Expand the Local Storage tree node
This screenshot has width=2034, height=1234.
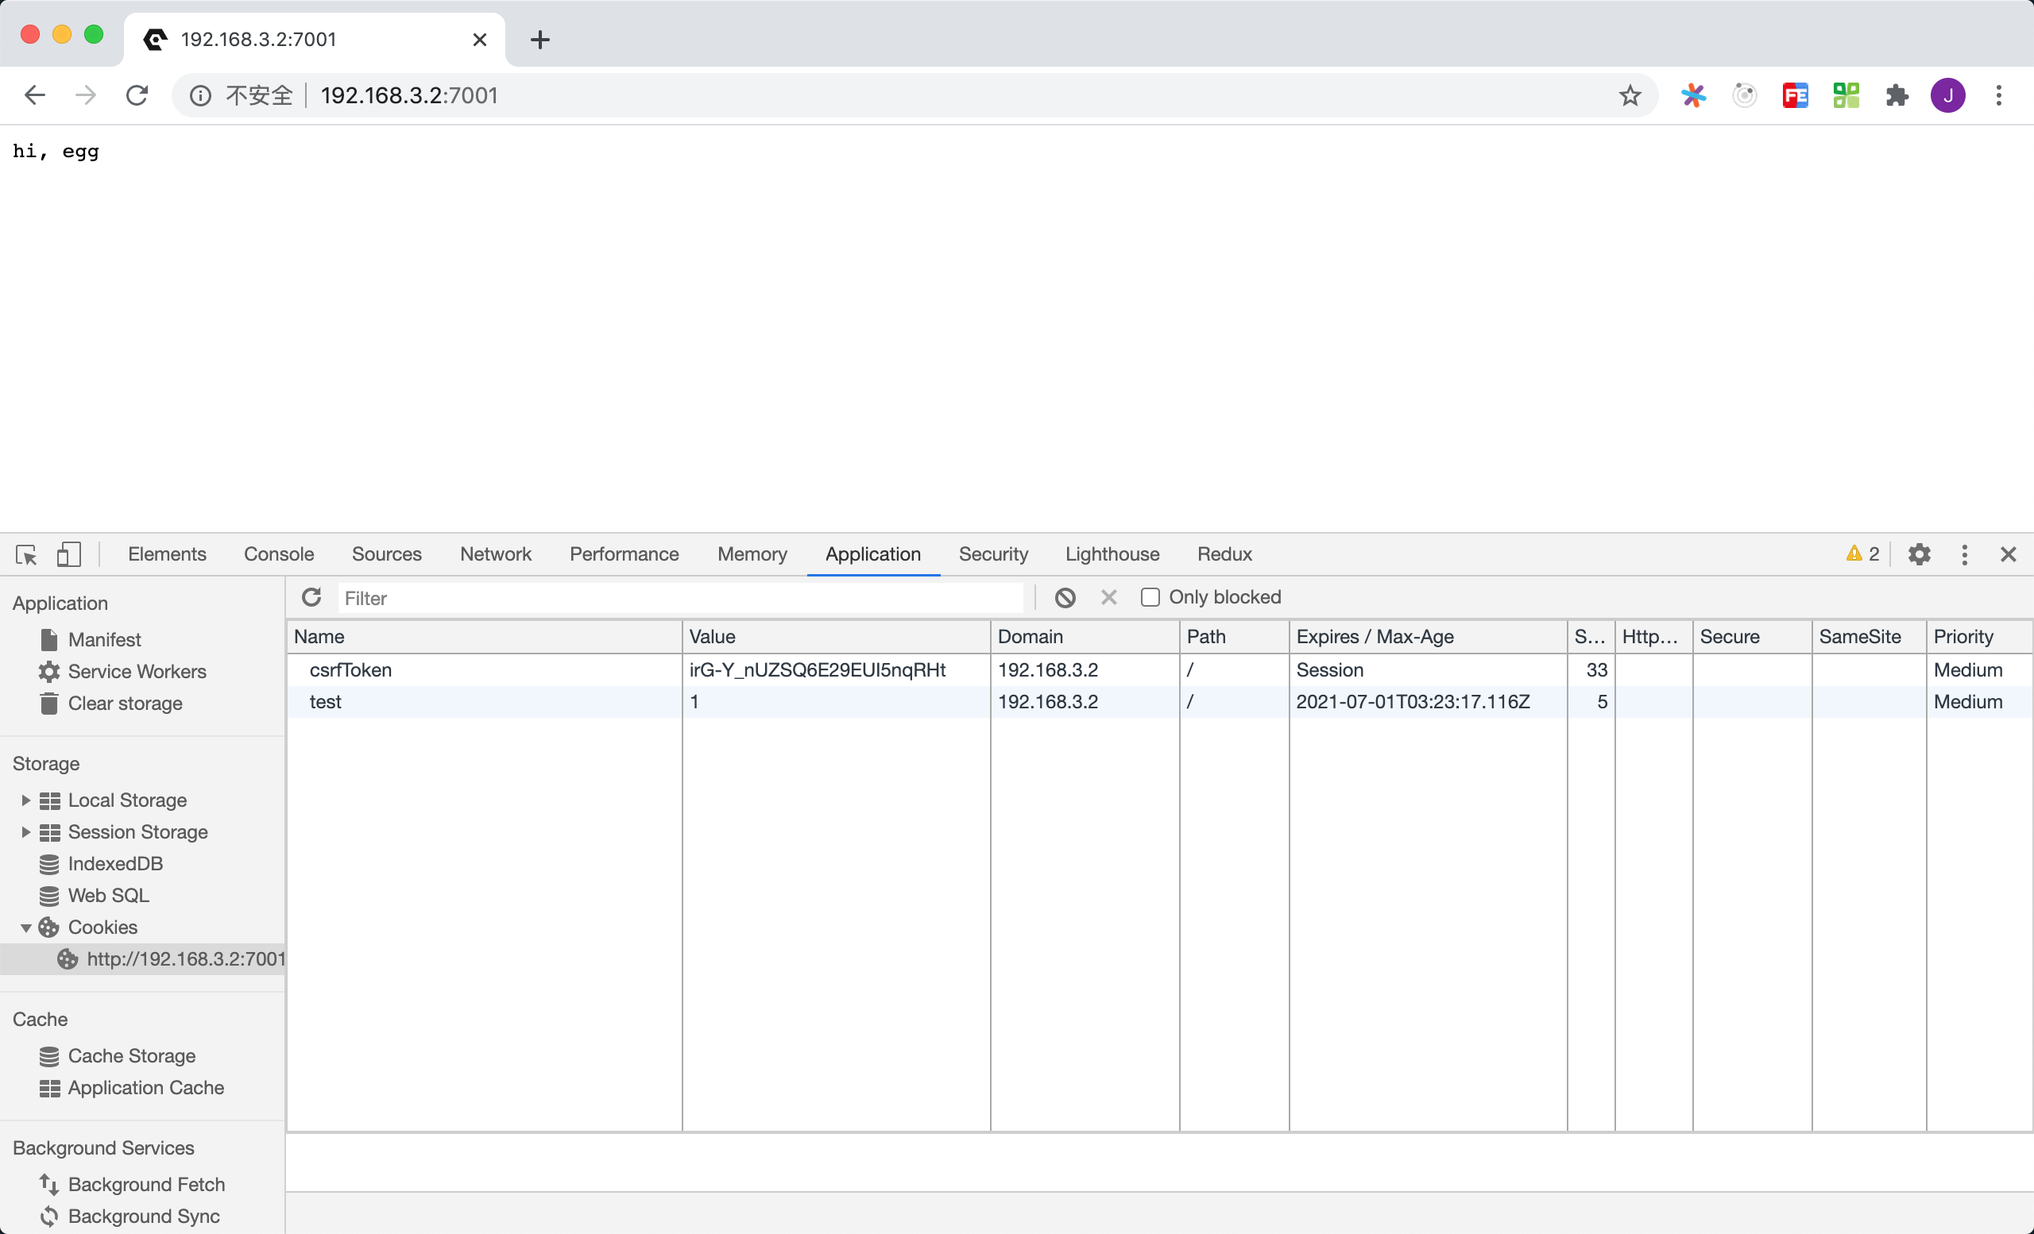(25, 800)
